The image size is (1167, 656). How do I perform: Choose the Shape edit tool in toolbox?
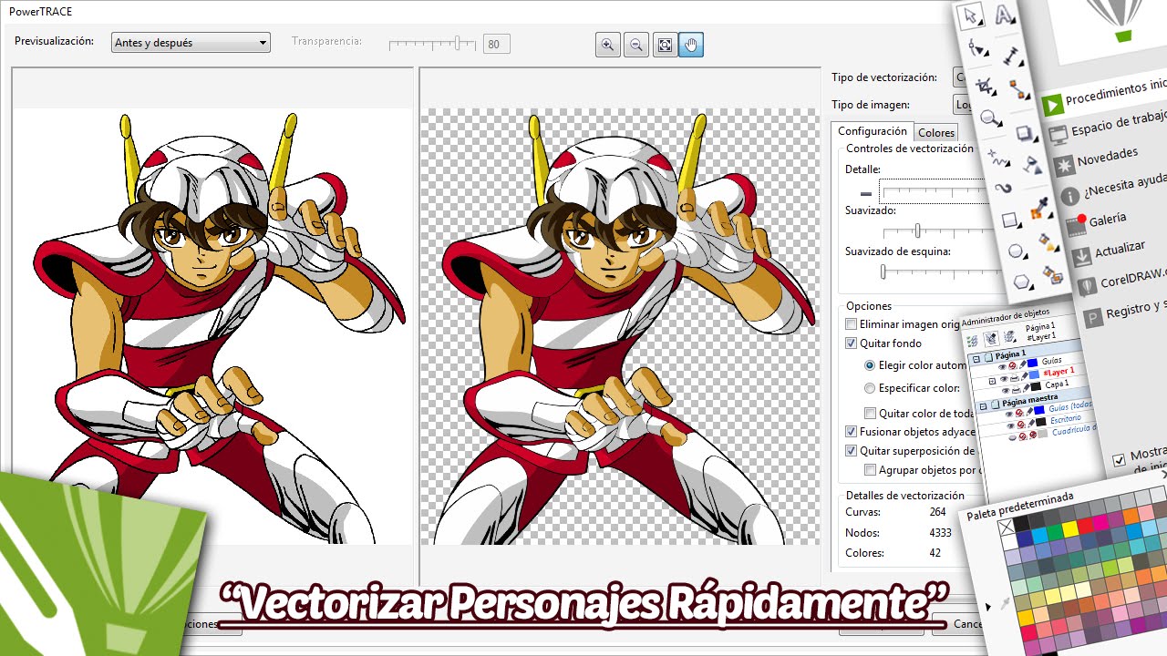977,49
